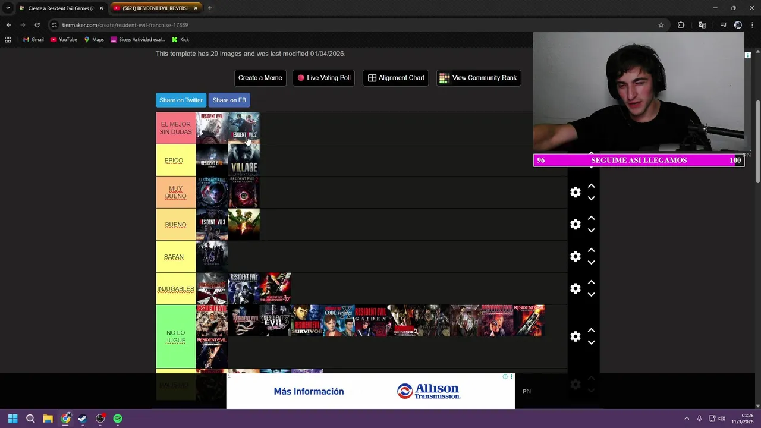Open media controls icon in toolbar
The width and height of the screenshot is (761, 428).
point(724,25)
